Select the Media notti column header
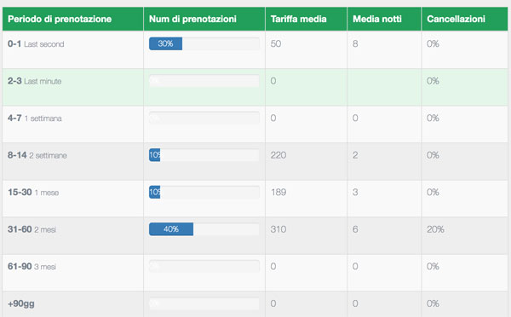Image resolution: width=511 pixels, height=317 pixels. (377, 19)
